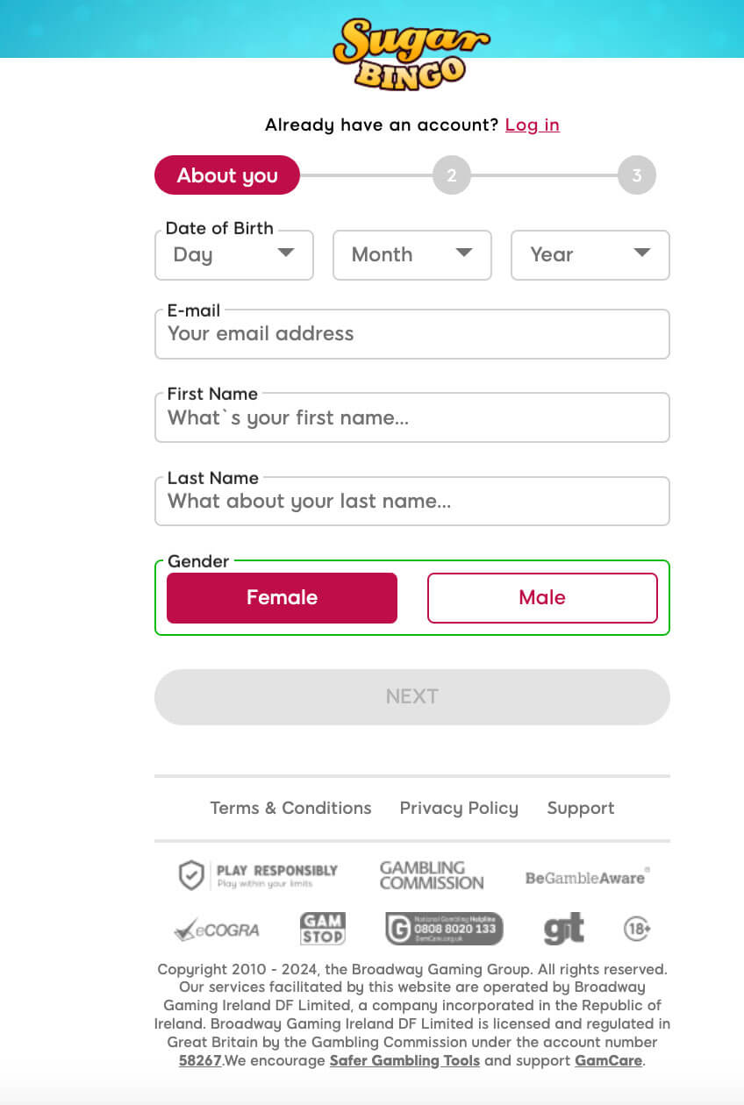
Task: Click the BeGambleAware logo
Action: pyautogui.click(x=587, y=877)
